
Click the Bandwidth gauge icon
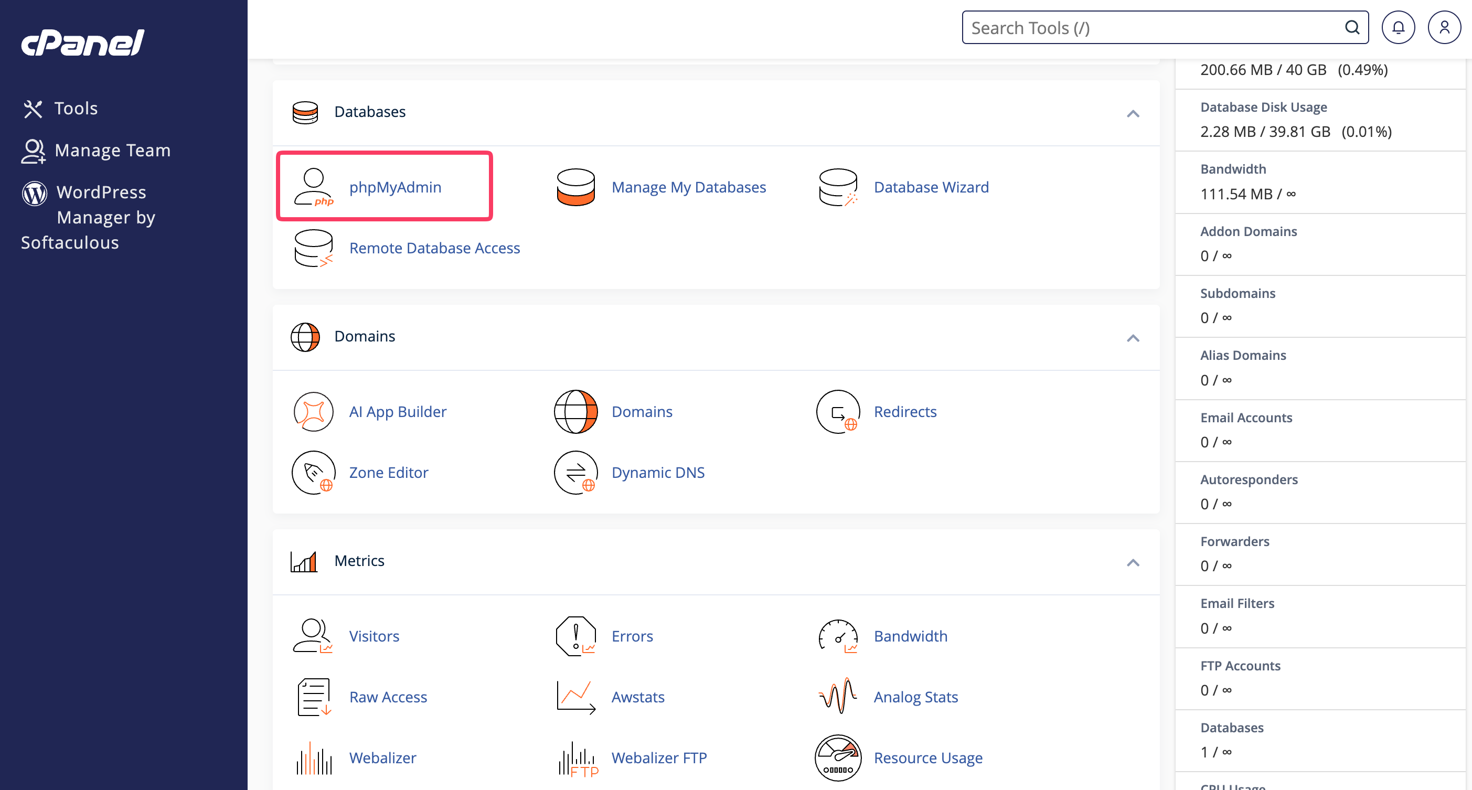pos(838,636)
